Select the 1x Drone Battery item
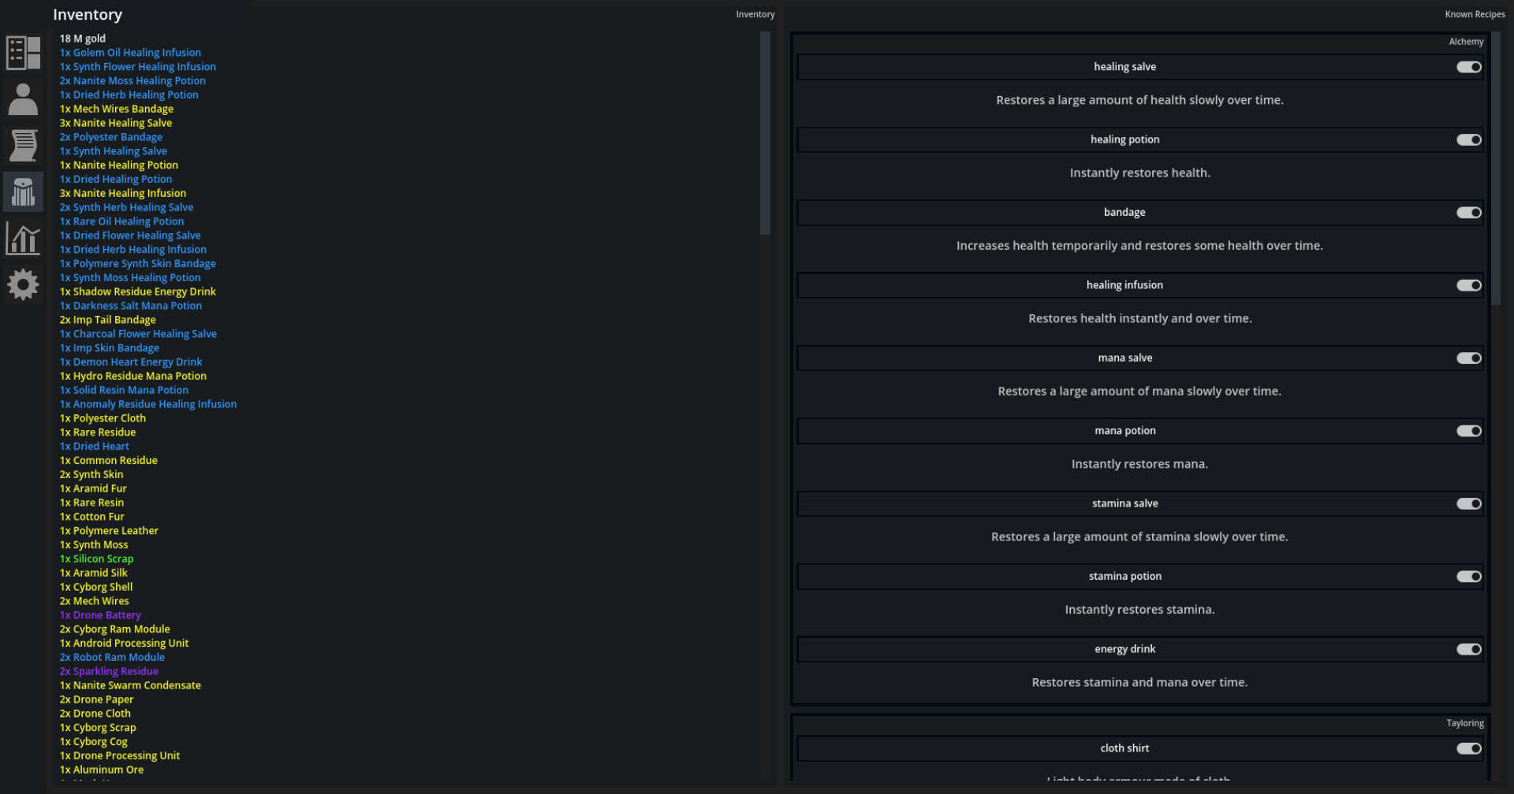This screenshot has width=1514, height=794. point(100,615)
